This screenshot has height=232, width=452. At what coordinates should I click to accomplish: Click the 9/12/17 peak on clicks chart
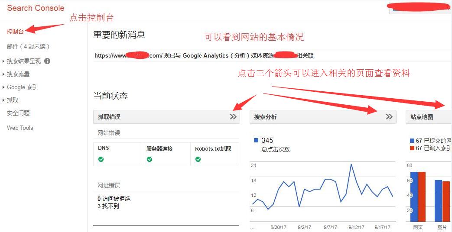click(x=351, y=164)
